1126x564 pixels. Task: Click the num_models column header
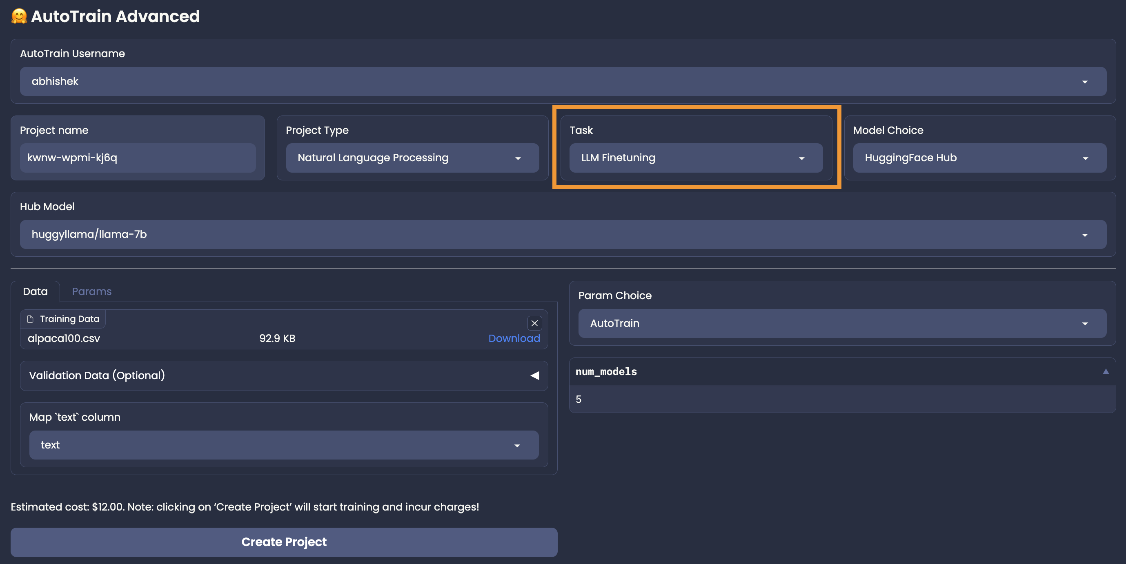click(606, 372)
